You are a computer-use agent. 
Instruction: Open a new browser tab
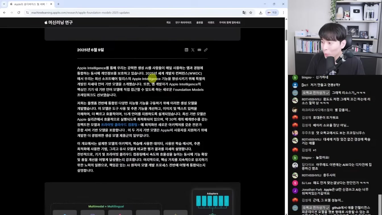click(58, 4)
